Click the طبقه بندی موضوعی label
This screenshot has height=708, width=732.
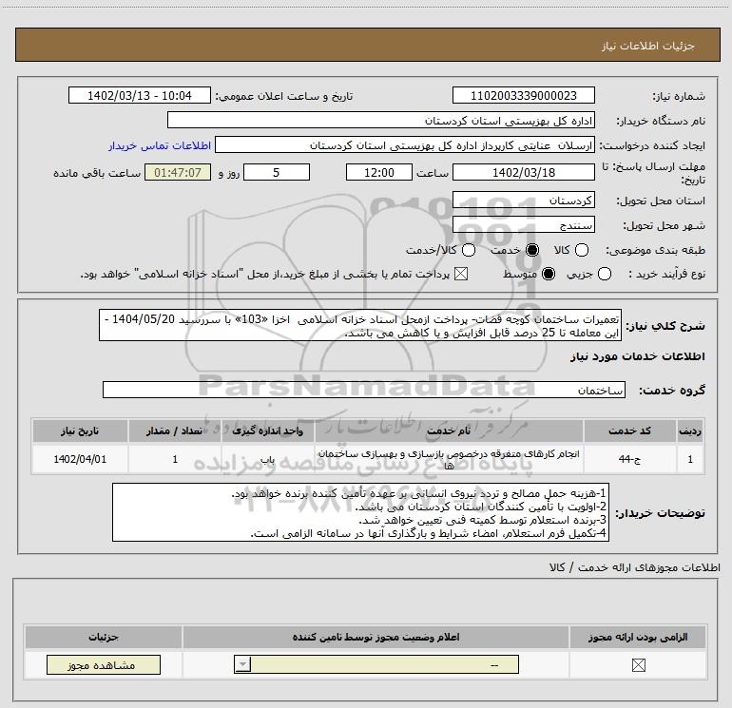point(655,251)
